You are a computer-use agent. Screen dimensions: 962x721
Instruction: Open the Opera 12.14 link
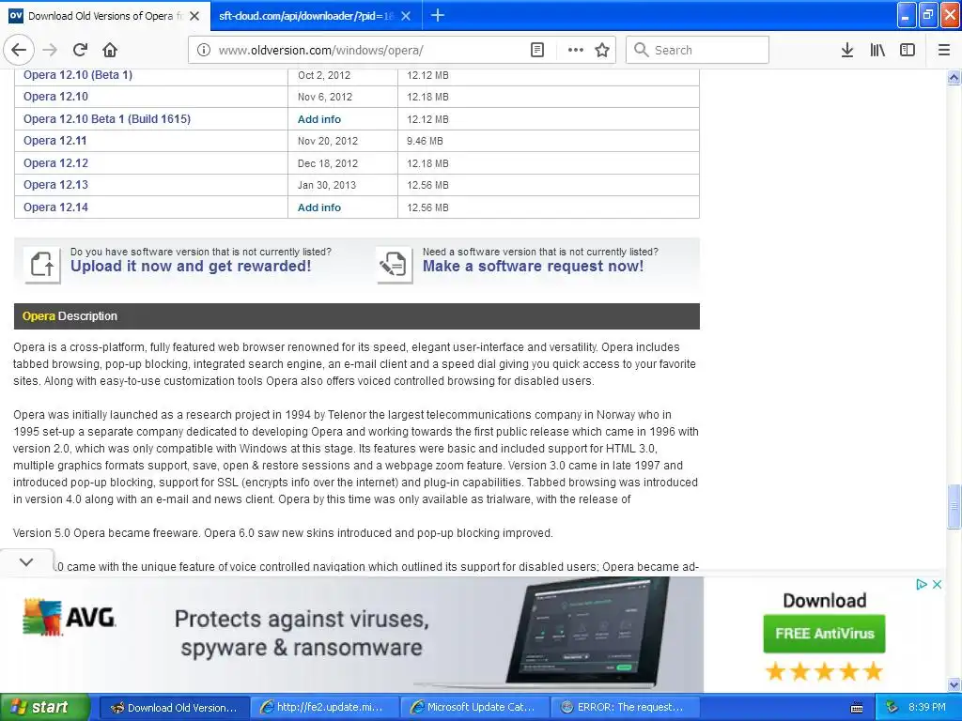(55, 207)
